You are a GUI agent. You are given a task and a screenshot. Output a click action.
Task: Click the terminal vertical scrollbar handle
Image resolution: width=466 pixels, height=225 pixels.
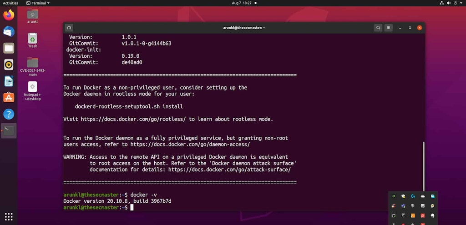tap(424, 166)
